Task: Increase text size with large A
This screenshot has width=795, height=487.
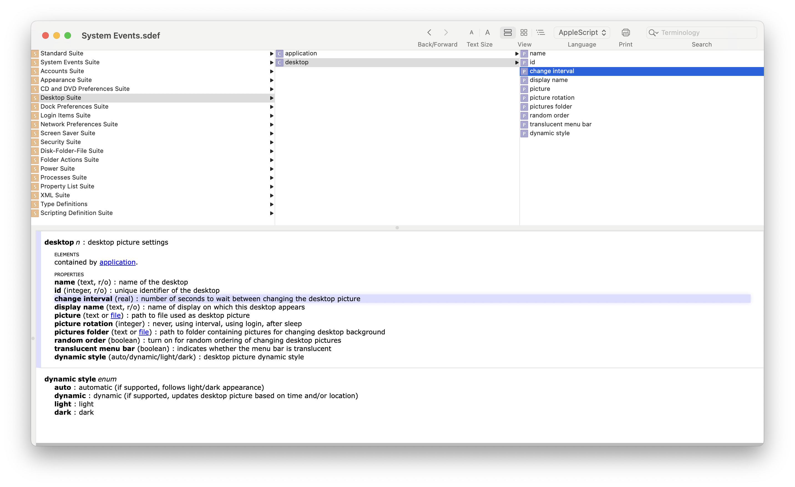Action: [x=488, y=33]
